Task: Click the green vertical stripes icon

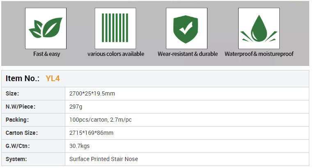Action: click(115, 28)
